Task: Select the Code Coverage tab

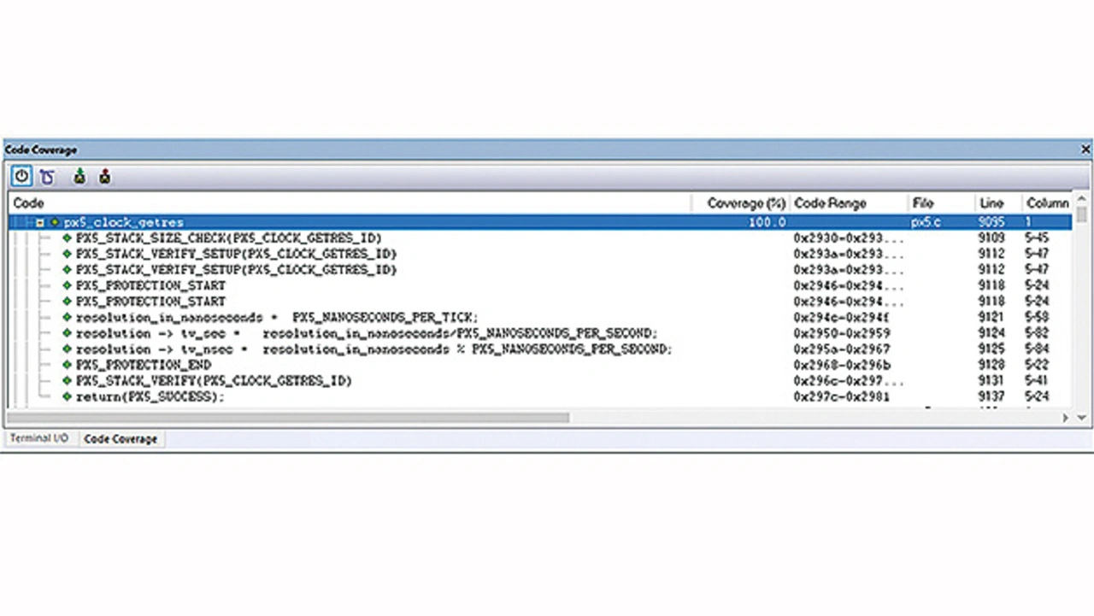Action: [x=121, y=439]
